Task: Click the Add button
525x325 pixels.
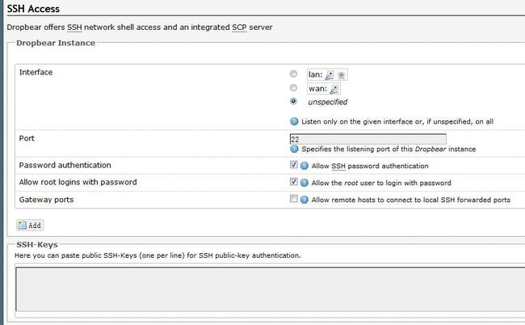Action: pos(30,225)
